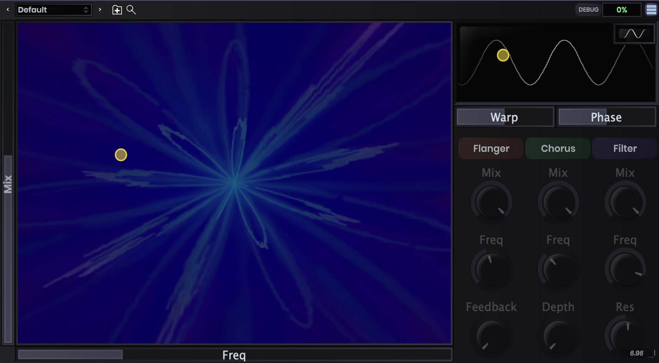Click the Flanger Mix knob

[x=491, y=202]
